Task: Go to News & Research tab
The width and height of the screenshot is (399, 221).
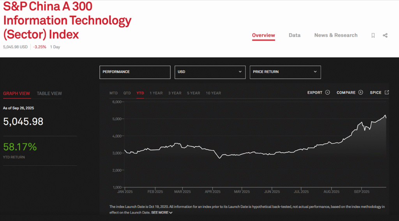Action: point(335,35)
